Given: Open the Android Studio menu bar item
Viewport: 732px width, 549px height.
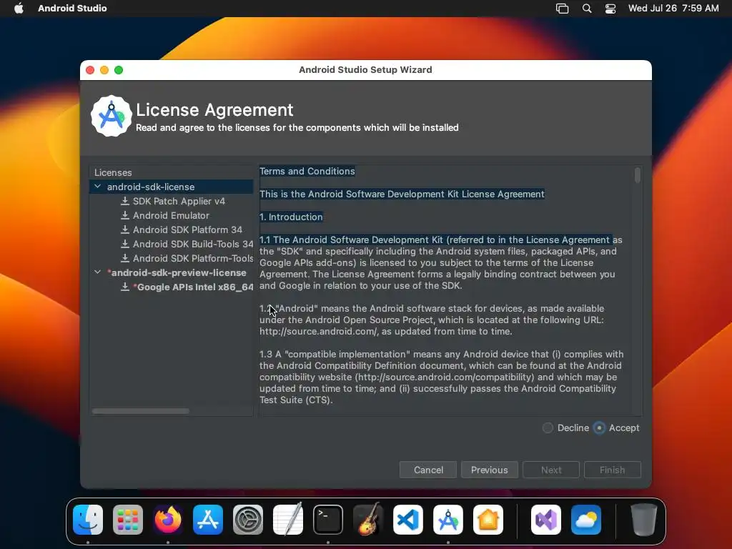Looking at the screenshot, I should pyautogui.click(x=72, y=9).
